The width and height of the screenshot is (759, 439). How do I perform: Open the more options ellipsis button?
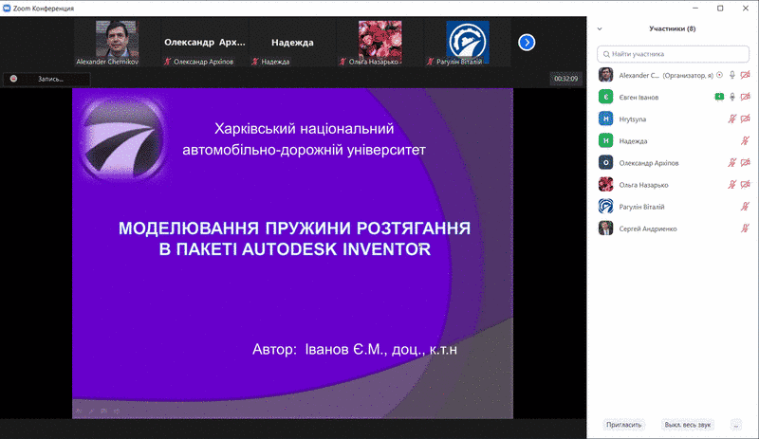[736, 425]
